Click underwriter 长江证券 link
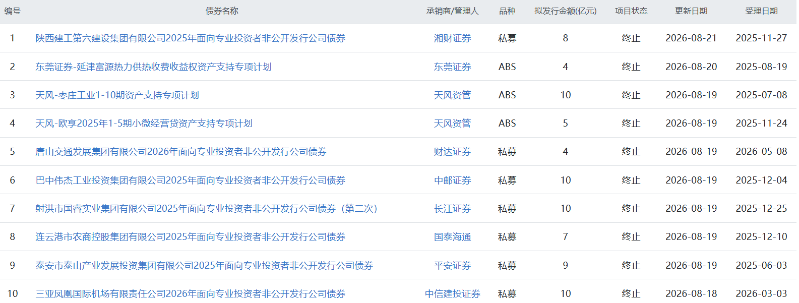The height and width of the screenshot is (303, 799). pos(452,208)
